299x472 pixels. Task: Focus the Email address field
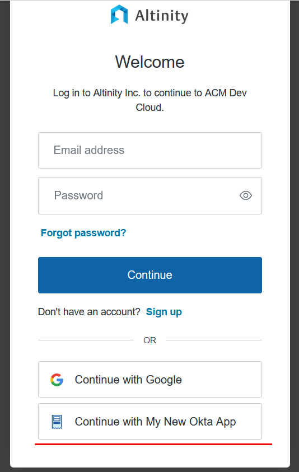[x=150, y=150]
